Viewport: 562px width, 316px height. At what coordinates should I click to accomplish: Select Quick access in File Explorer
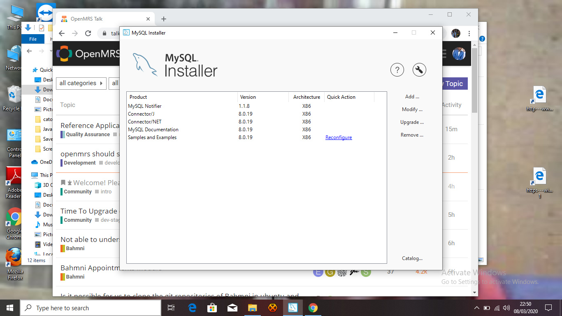click(42, 70)
